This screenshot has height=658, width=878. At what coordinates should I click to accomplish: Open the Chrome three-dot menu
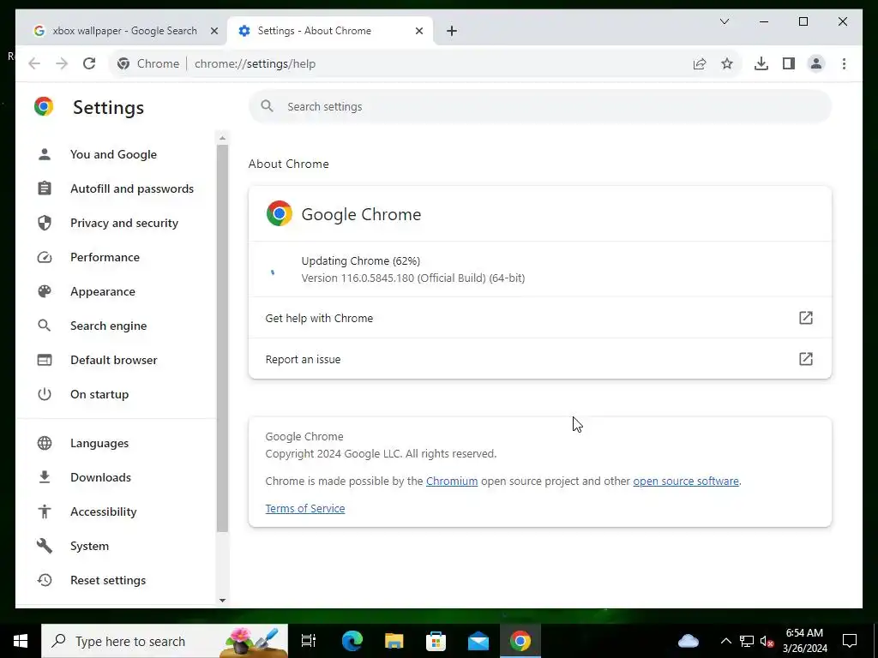pyautogui.click(x=844, y=63)
